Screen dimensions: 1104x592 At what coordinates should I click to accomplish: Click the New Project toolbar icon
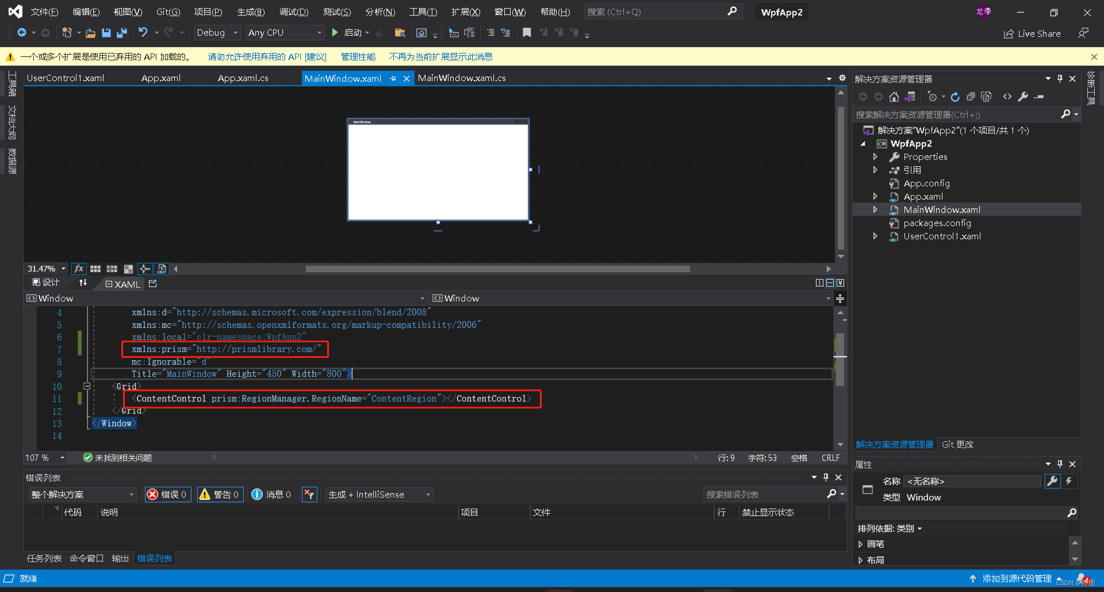click(x=67, y=33)
